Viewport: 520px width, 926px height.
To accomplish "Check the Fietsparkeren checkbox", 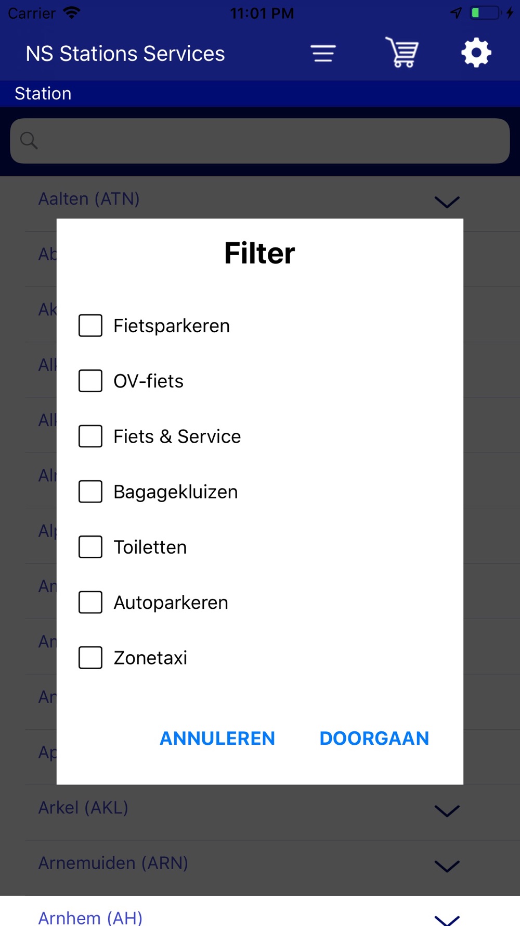I will [x=90, y=326].
